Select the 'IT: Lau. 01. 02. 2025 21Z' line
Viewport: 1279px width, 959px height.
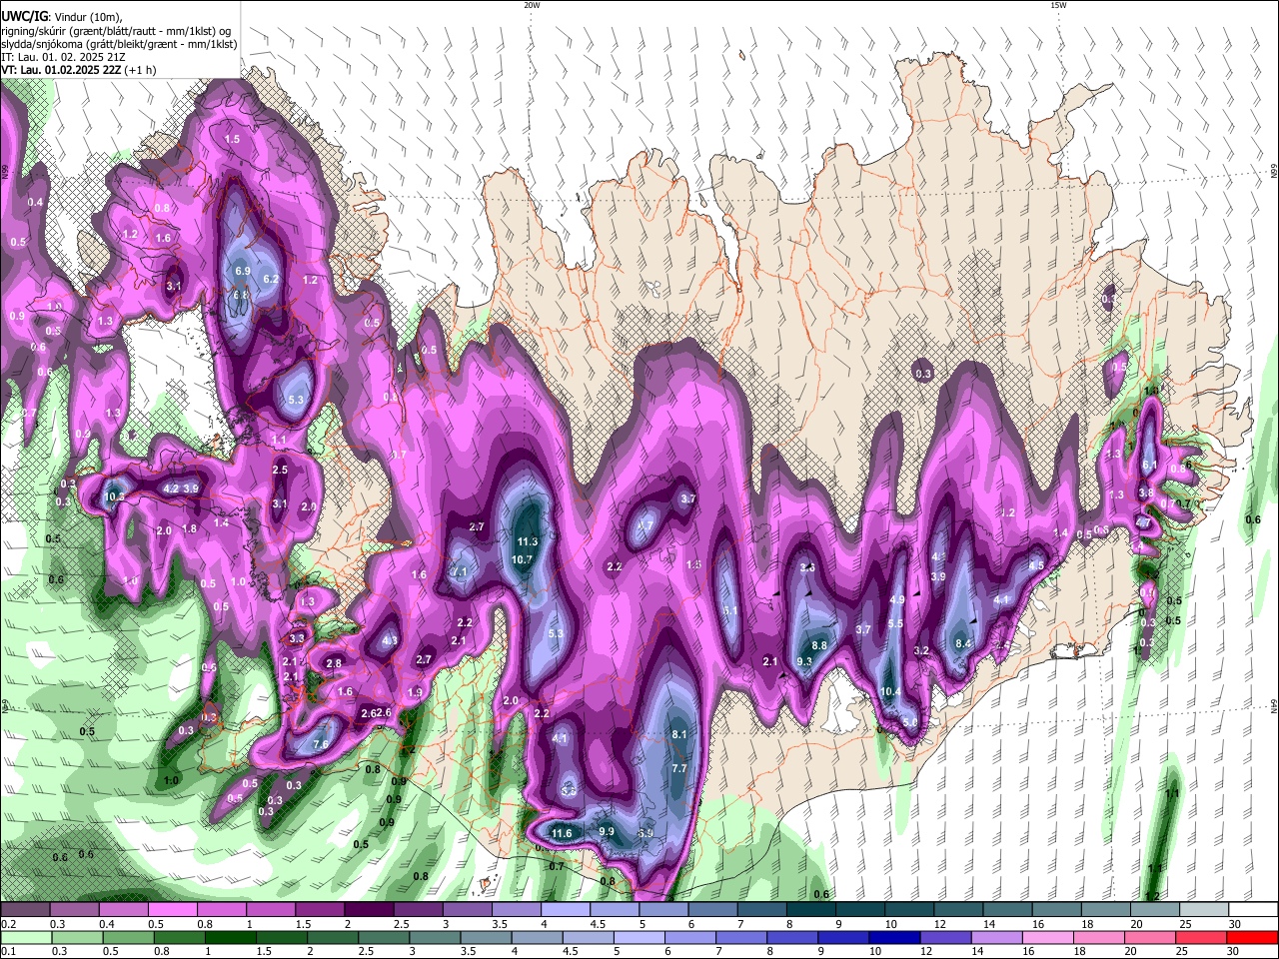tap(63, 58)
